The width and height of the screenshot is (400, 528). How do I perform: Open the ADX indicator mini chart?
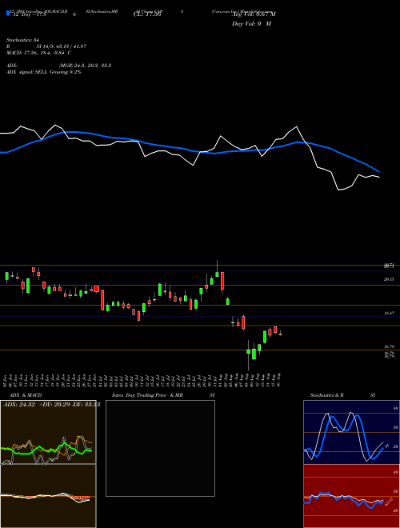click(x=48, y=432)
